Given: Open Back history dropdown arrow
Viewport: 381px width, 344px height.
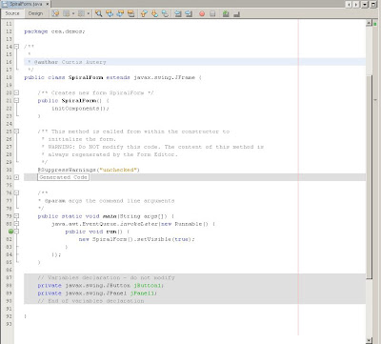Looking at the screenshot, I should pyautogui.click(x=73, y=13).
